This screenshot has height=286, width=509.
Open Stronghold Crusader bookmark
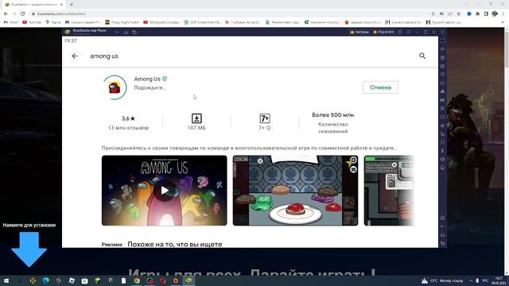tap(161, 22)
